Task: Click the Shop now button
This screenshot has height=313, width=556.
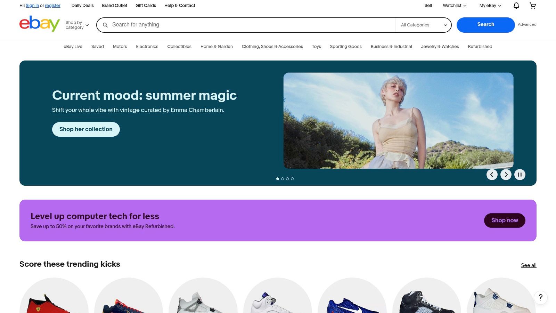Action: tap(505, 220)
